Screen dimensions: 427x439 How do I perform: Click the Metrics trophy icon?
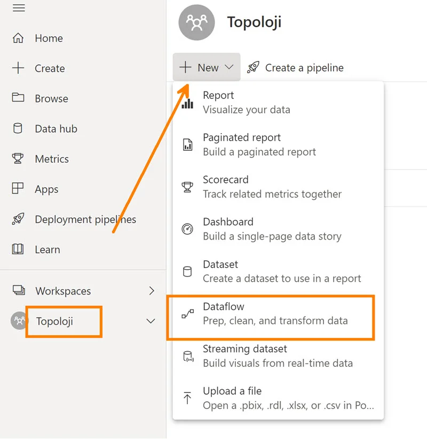(x=18, y=158)
